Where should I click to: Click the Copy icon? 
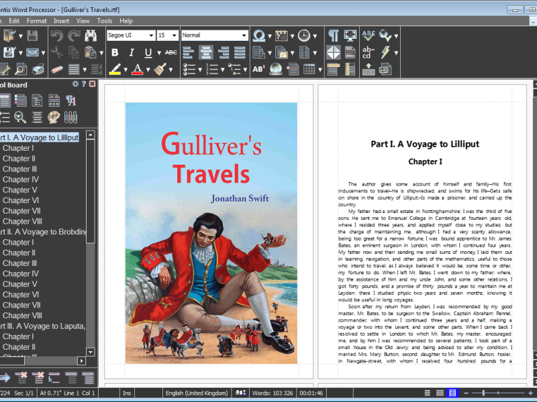coord(74,52)
